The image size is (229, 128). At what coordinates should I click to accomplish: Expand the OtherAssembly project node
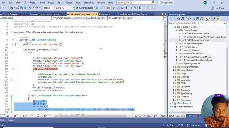170,103
